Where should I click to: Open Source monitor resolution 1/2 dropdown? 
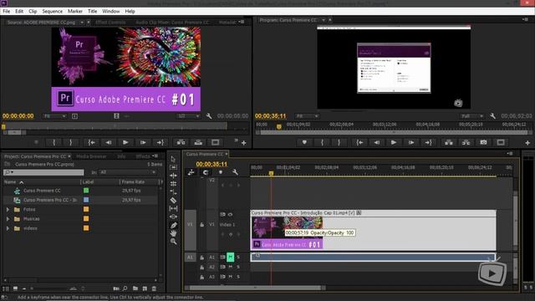point(188,116)
